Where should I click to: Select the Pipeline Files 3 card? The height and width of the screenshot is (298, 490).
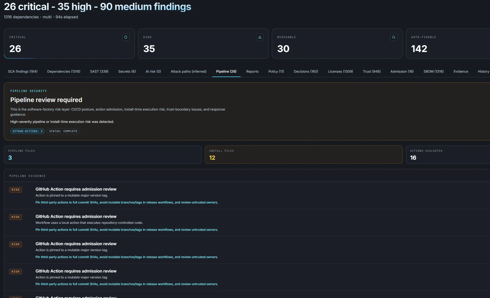click(x=103, y=155)
